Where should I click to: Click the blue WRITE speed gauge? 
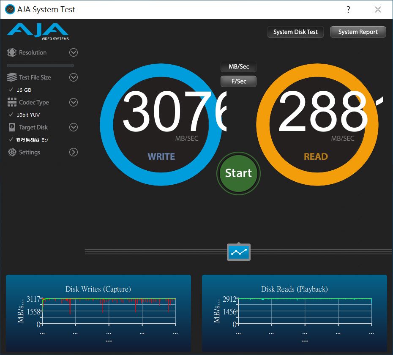coord(161,125)
